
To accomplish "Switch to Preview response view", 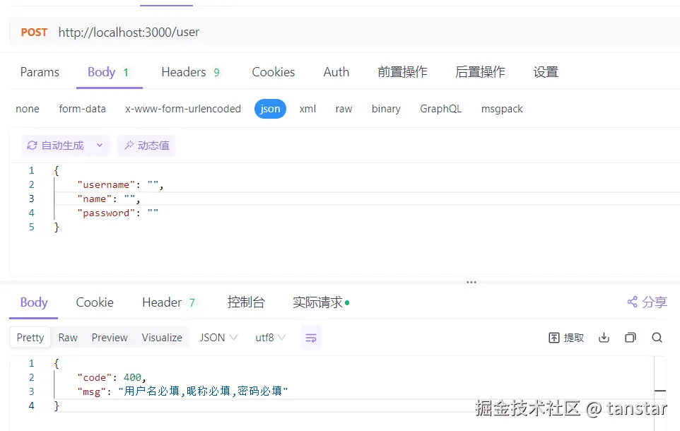I will 110,337.
